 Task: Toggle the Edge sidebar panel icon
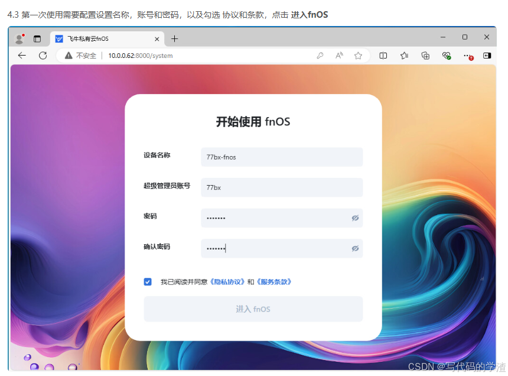pos(487,55)
